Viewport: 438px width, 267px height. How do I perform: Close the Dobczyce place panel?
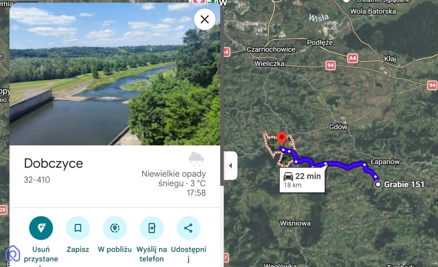pyautogui.click(x=204, y=19)
